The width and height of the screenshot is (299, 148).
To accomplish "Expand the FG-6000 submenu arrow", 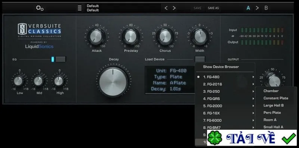I will point(253,120).
